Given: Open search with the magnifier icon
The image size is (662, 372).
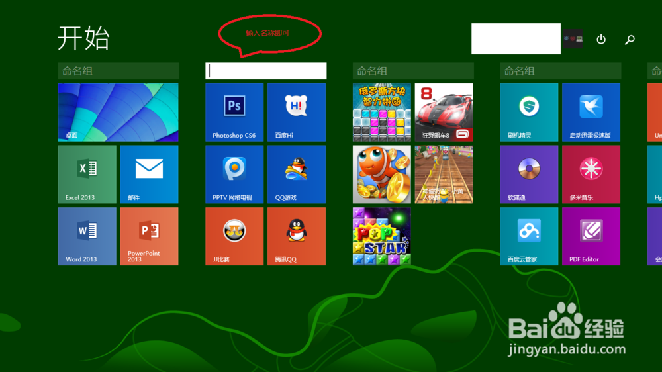Looking at the screenshot, I should (x=630, y=40).
